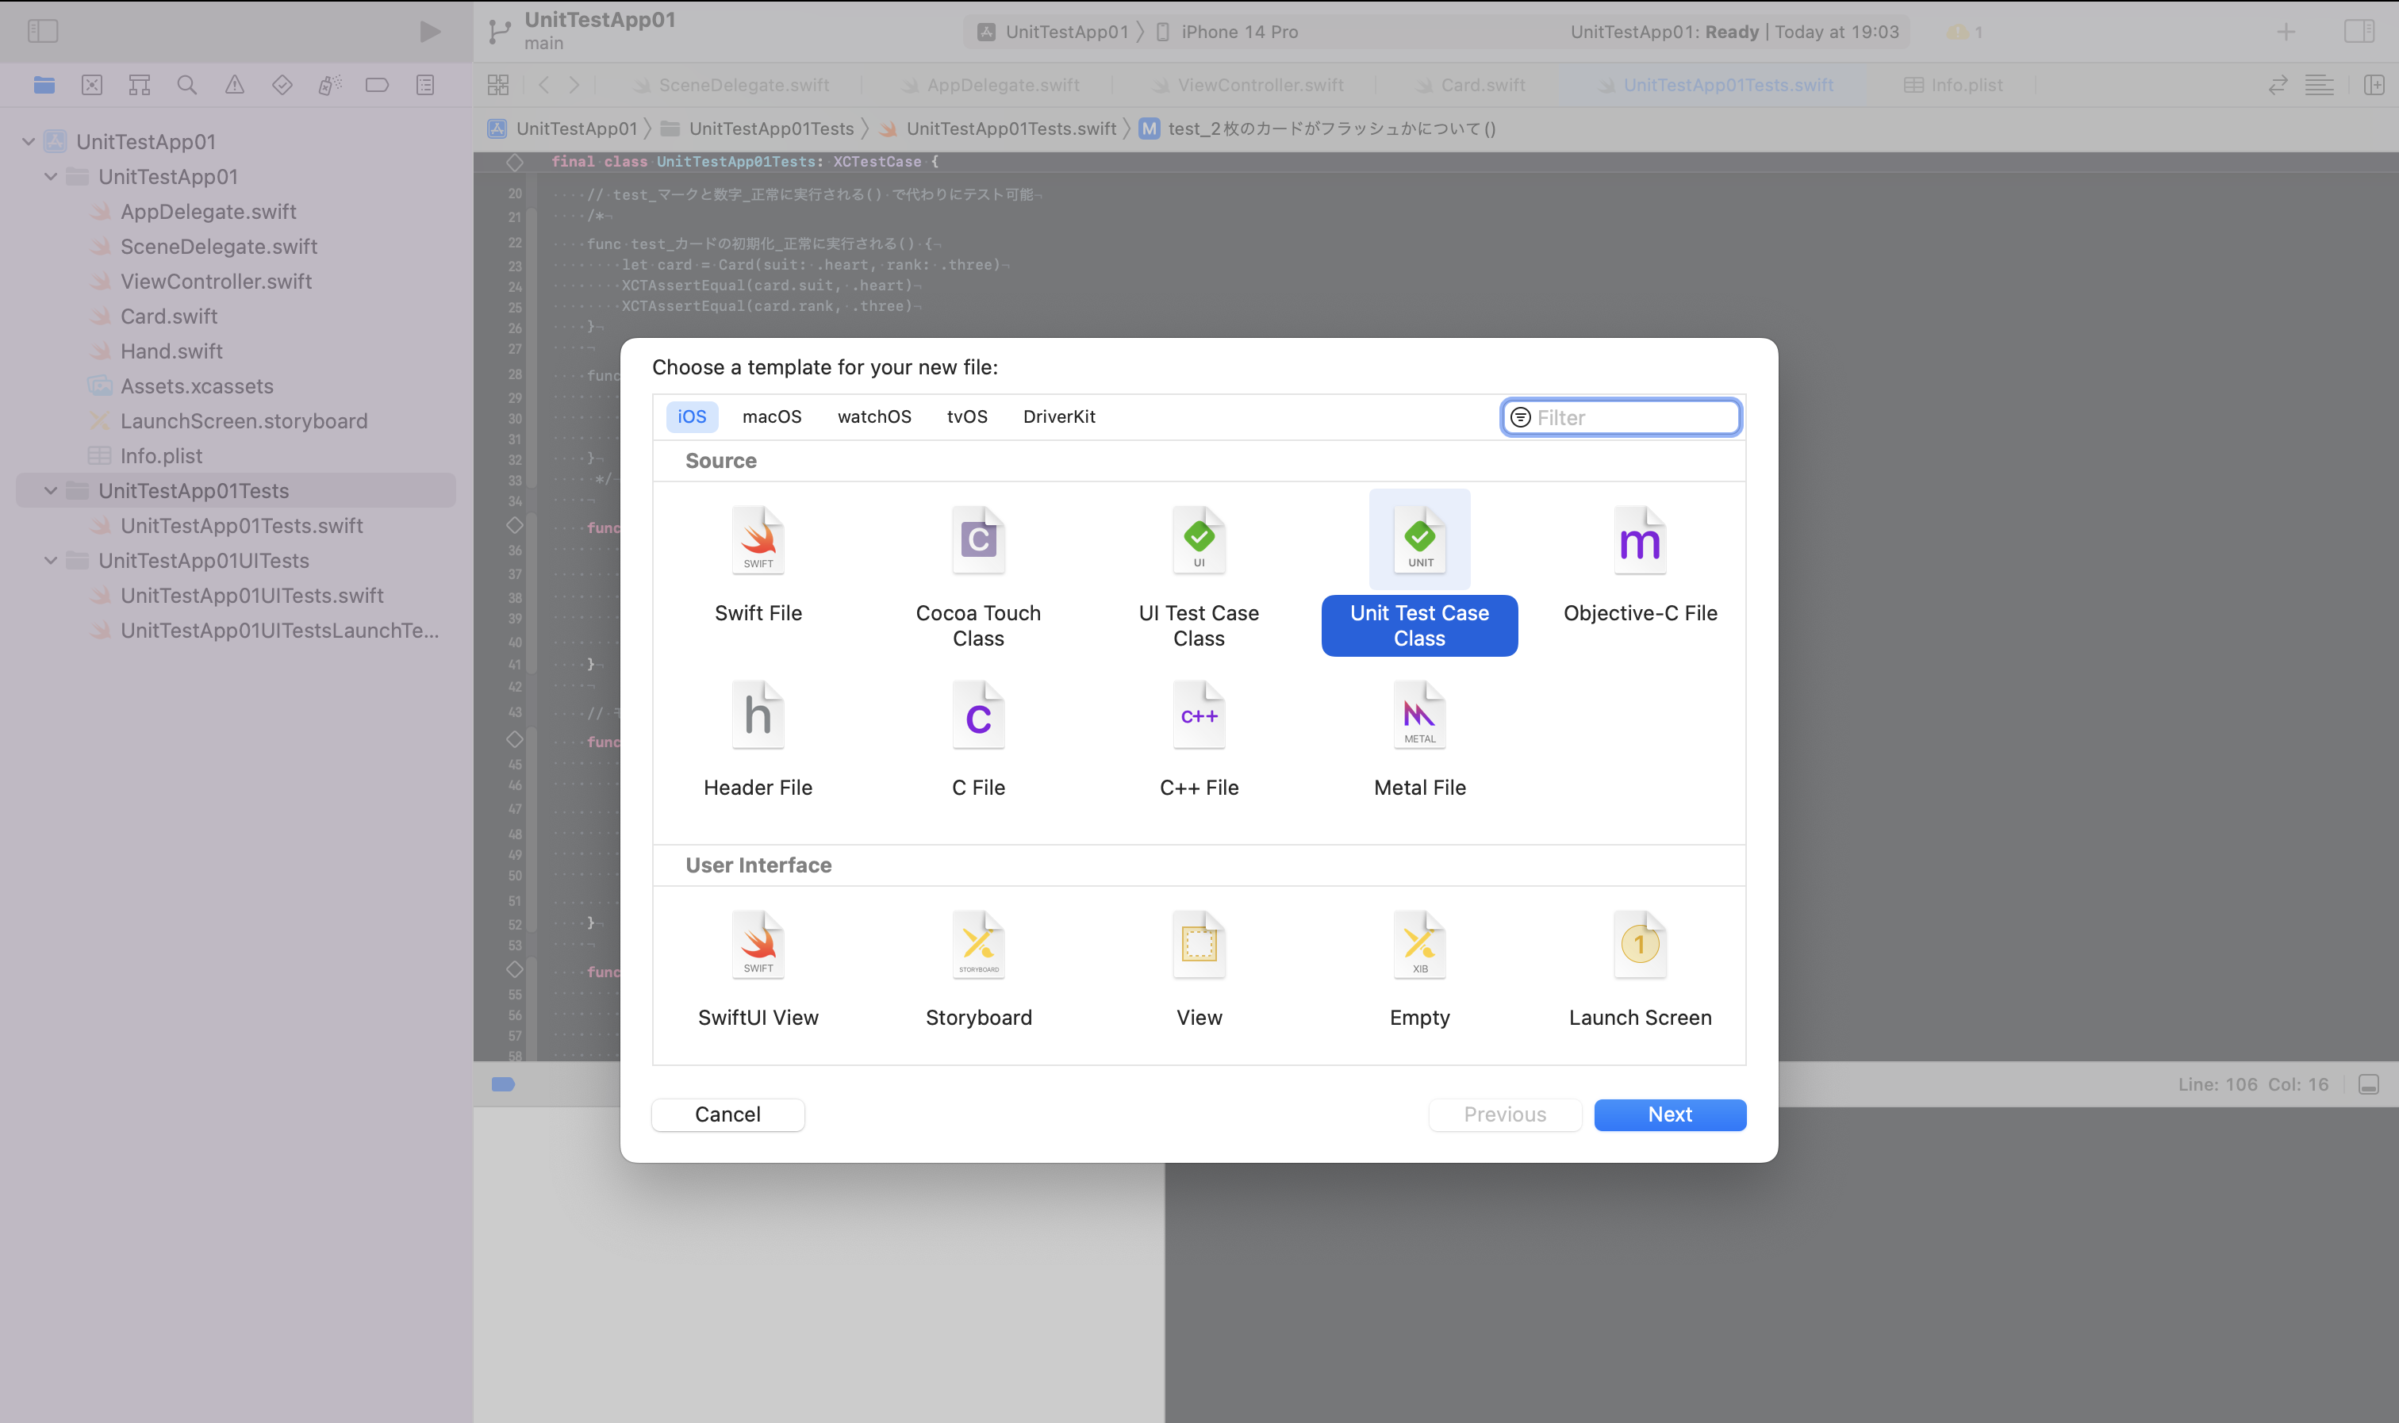Screen dimensions: 2399x1423
Task: Collapse the UnitTestApp01 group folder
Action: coord(51,176)
